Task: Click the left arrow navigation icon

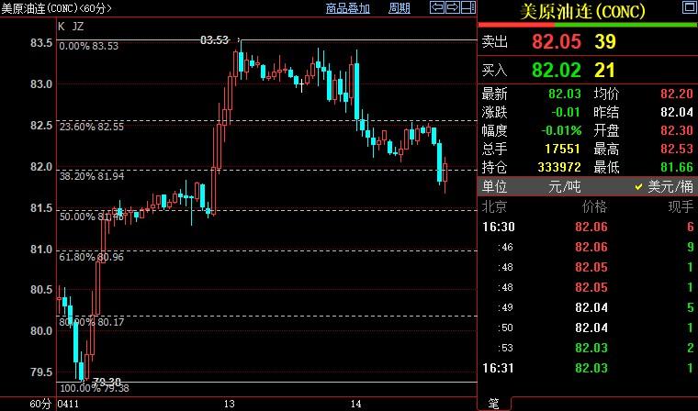Action: click(437, 8)
